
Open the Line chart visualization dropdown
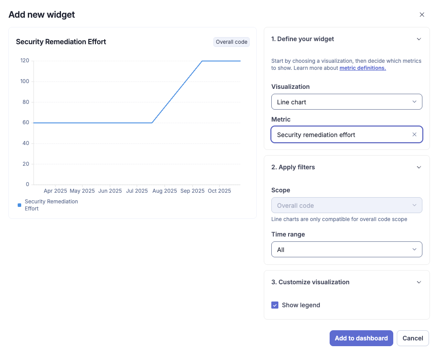point(346,102)
